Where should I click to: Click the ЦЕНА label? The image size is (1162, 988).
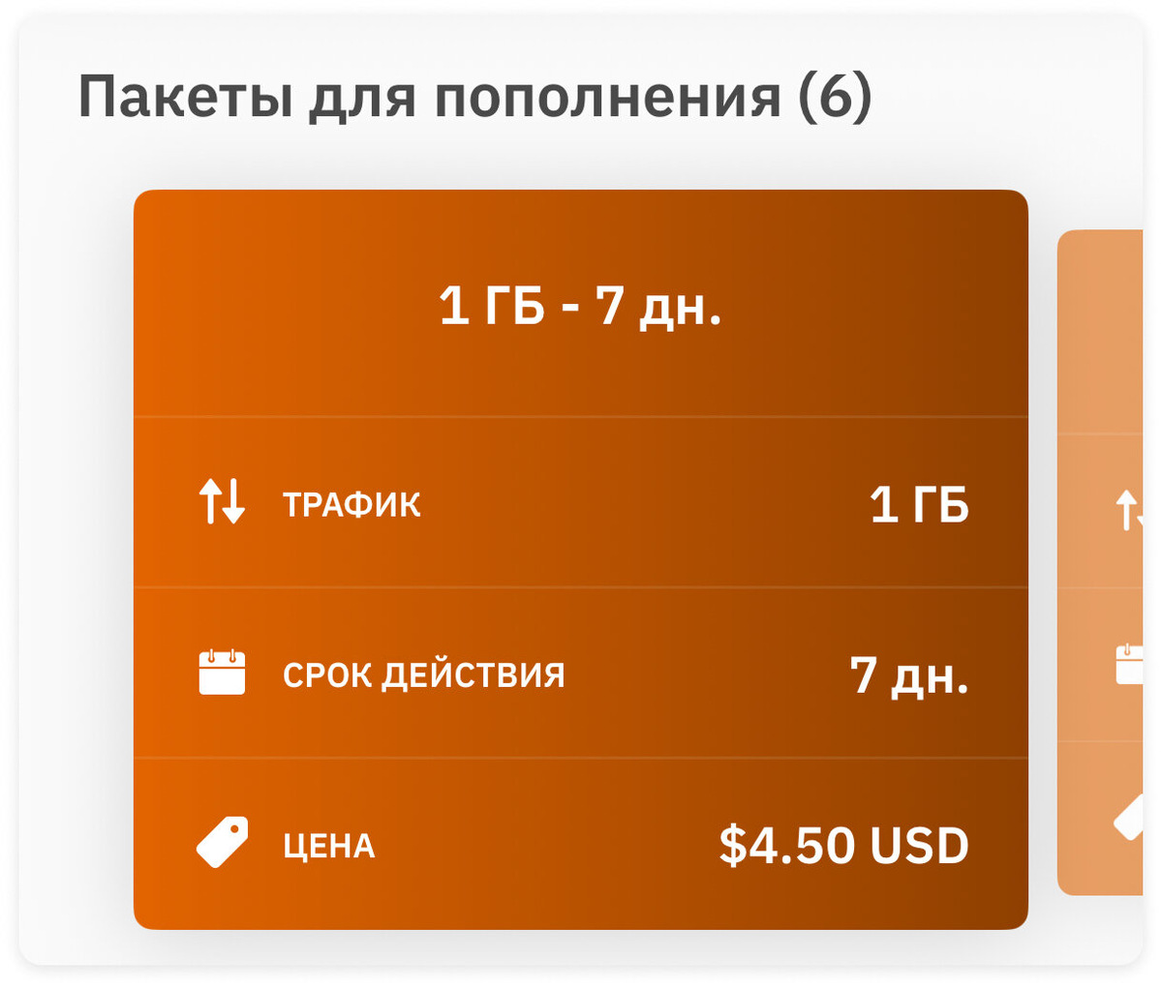[329, 845]
